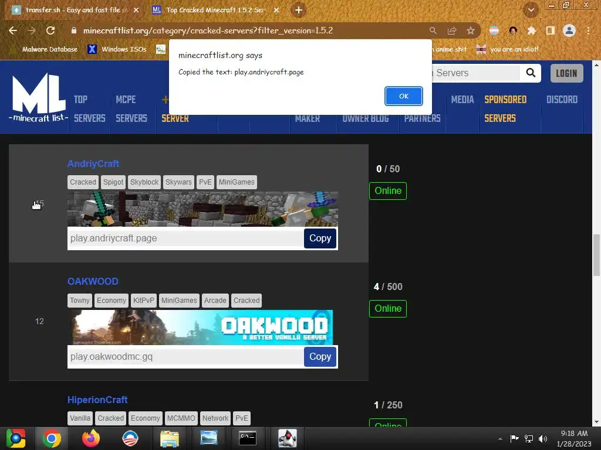The width and height of the screenshot is (601, 450).
Task: Click the site search magnifier button
Action: [x=531, y=73]
